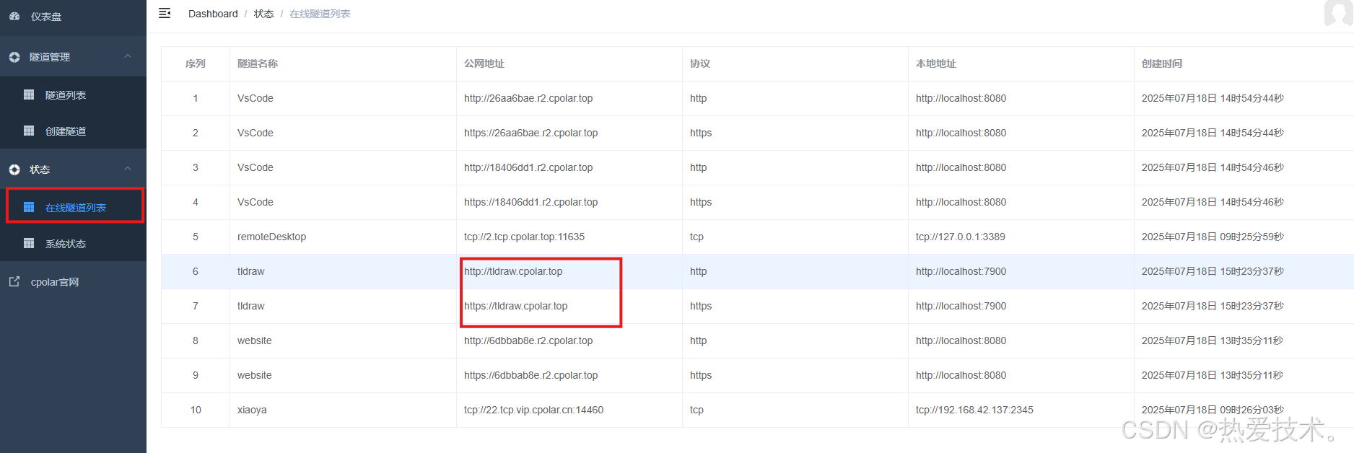Screen dimensions: 1354x453
Task: Click https://6dbbab8e.r2.cpolar.top address
Action: [531, 375]
